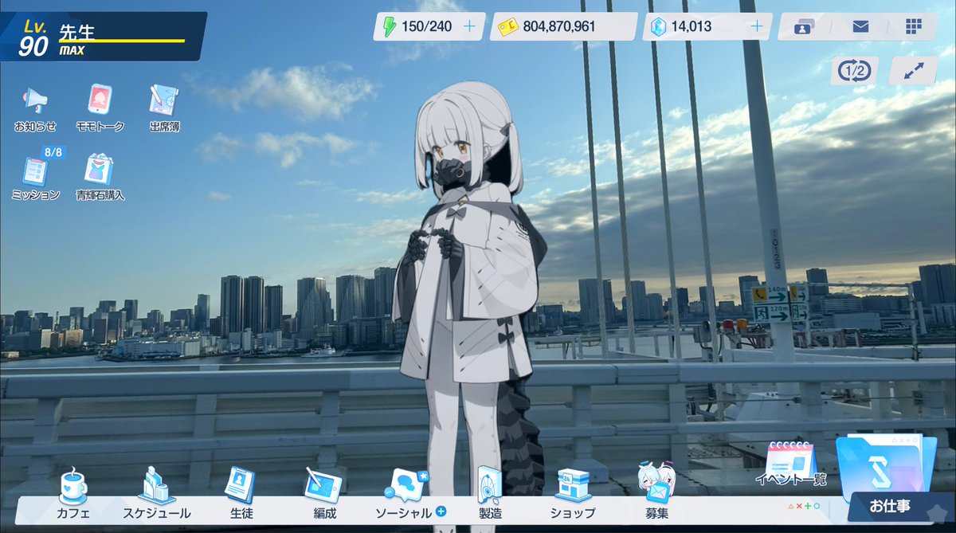This screenshot has width=956, height=533.
Task: Open 製造 crafting
Action: point(491,494)
